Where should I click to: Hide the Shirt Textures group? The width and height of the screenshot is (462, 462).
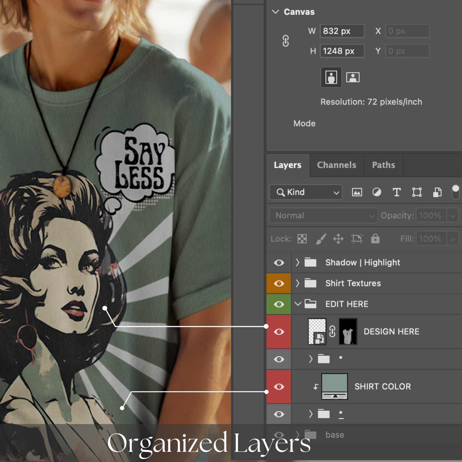tap(279, 284)
